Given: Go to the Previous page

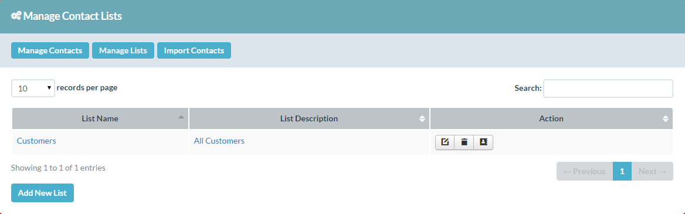Looking at the screenshot, I should coord(585,171).
